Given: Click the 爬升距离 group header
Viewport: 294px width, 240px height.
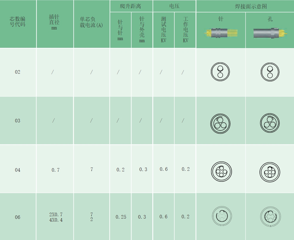Looking at the screenshot, I should [131, 6].
